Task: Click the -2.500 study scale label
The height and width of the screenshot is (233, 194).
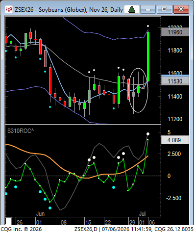Action: pos(173,198)
